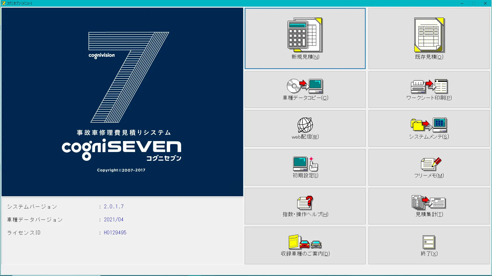Select the 新規見積(N) label

pos(305,57)
